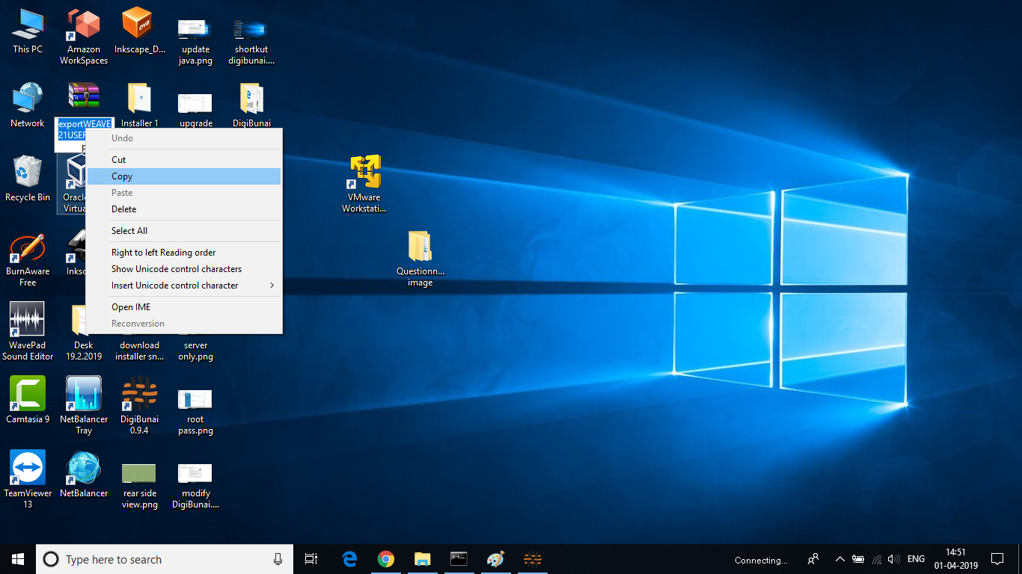
Task: Click the Amazon WorkSpaces desktop icon
Action: click(84, 25)
